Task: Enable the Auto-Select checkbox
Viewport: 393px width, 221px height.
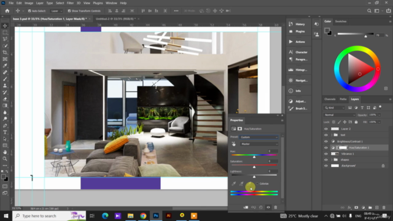Action: click(29, 11)
